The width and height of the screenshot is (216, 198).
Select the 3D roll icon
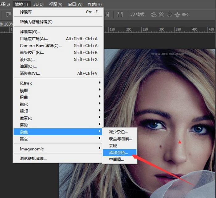point(161,15)
